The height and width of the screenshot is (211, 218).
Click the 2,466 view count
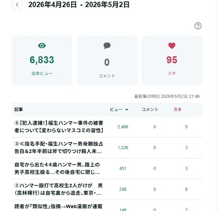[x=123, y=127]
